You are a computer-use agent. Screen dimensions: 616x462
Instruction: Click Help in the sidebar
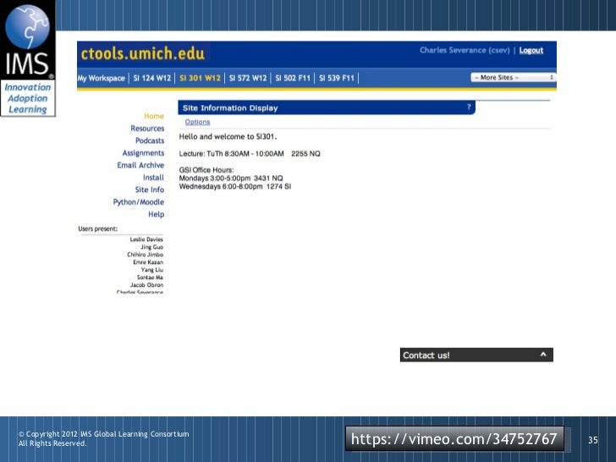(156, 214)
